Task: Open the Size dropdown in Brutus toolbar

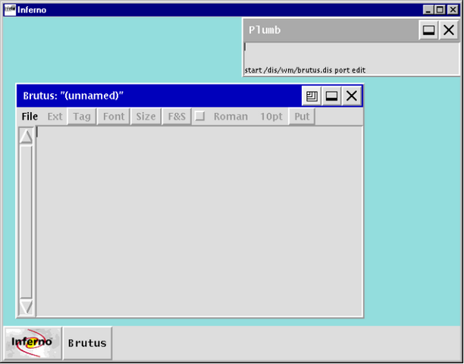Action: click(146, 117)
